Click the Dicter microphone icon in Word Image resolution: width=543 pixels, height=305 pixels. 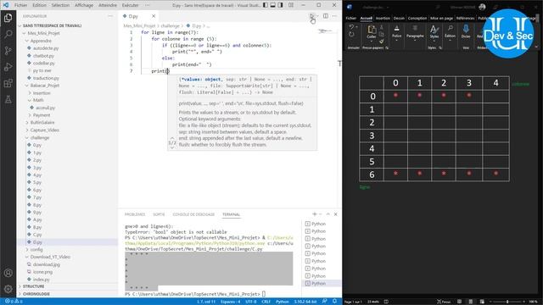[x=466, y=29]
